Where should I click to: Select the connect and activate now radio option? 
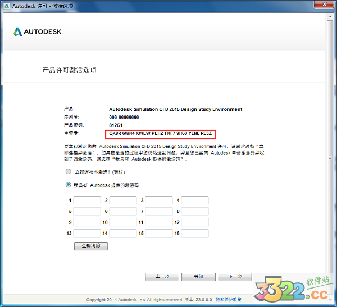(69, 172)
